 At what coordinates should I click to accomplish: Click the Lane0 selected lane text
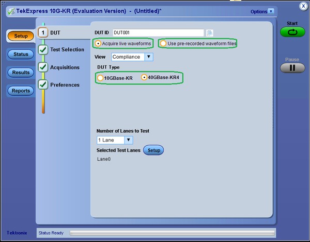pos(104,159)
